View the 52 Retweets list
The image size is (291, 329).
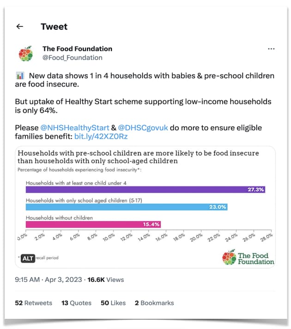(x=33, y=303)
